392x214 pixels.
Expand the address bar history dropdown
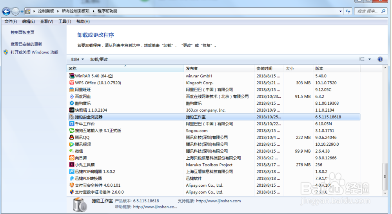point(341,11)
